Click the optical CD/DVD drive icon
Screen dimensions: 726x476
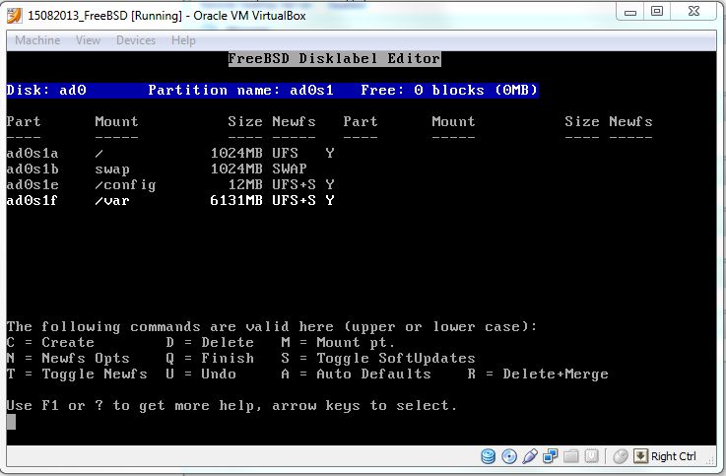click(509, 456)
